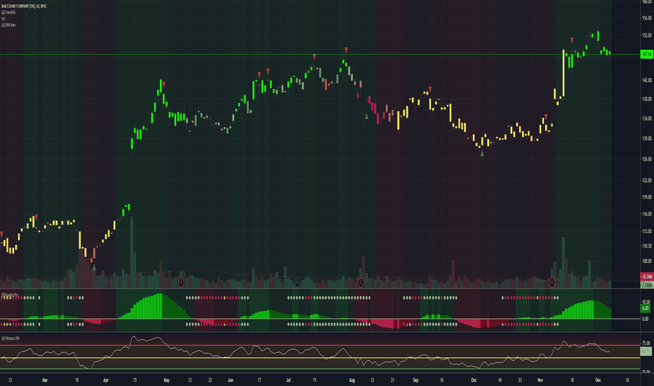
Task: Click the red down-triangle above the mid-September high
Action: tap(430, 89)
